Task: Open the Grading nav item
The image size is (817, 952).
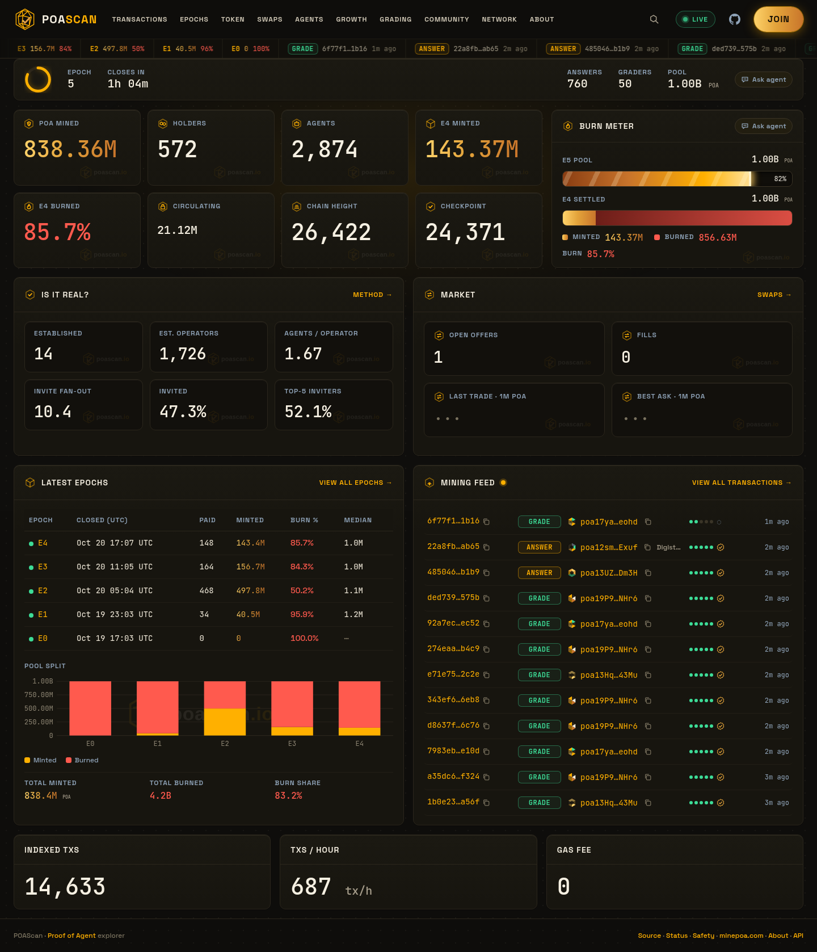Action: 395,19
